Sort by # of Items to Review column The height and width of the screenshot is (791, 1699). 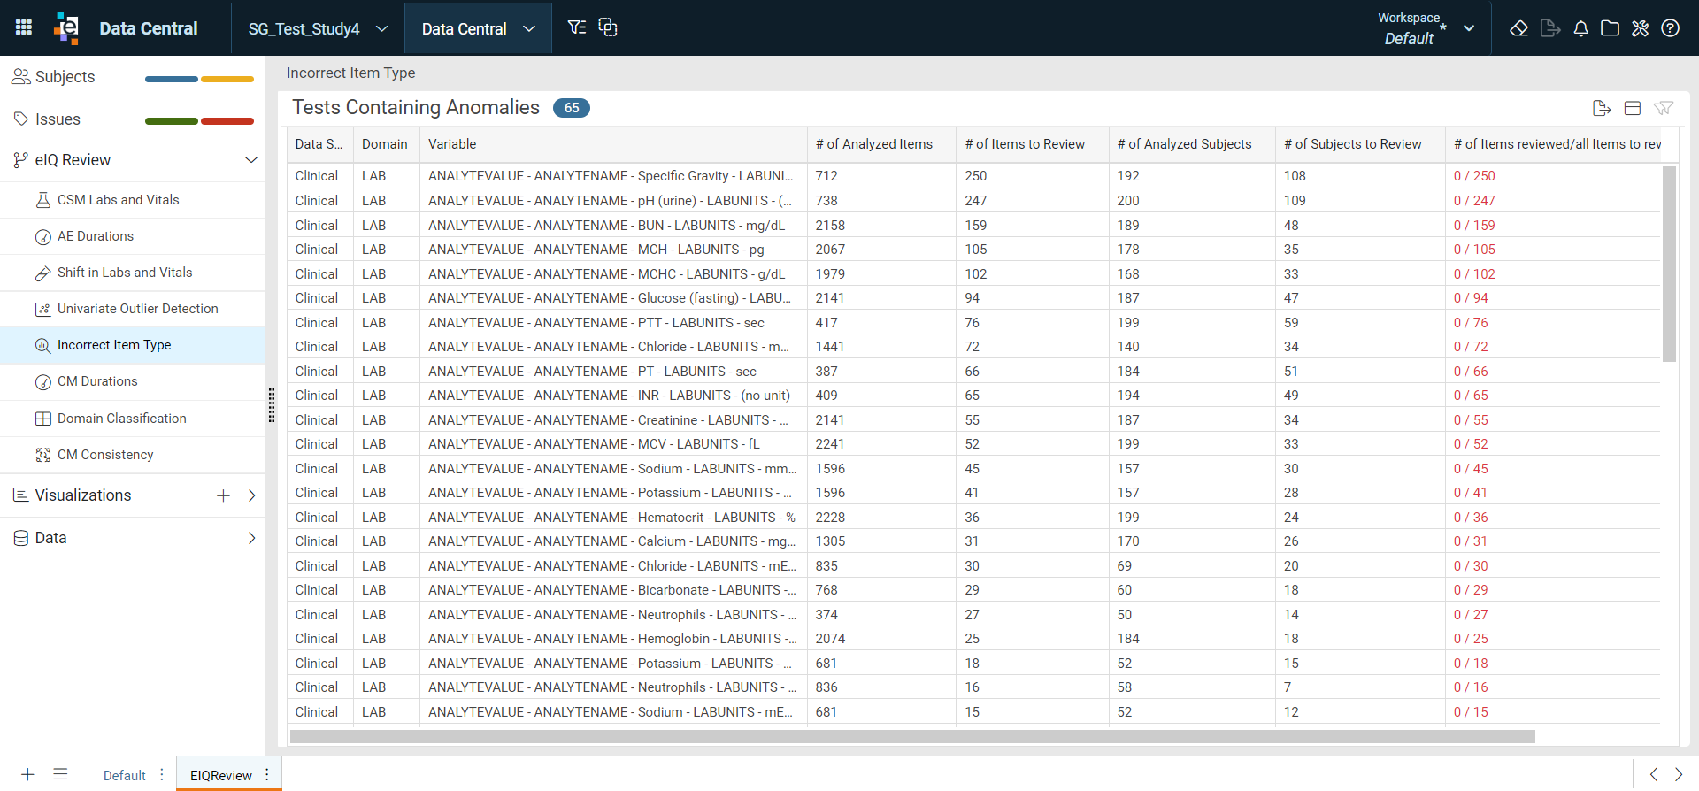point(1025,144)
